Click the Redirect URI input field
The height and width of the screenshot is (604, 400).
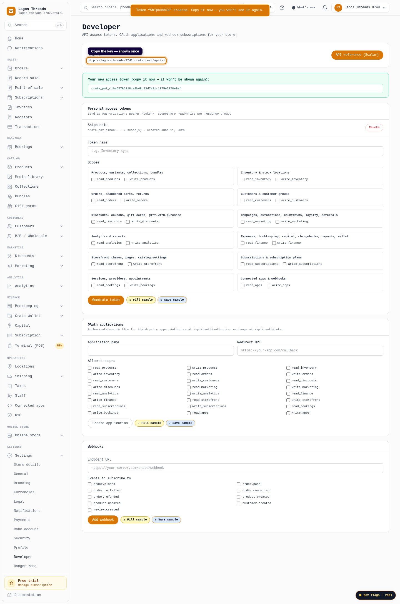pos(310,351)
